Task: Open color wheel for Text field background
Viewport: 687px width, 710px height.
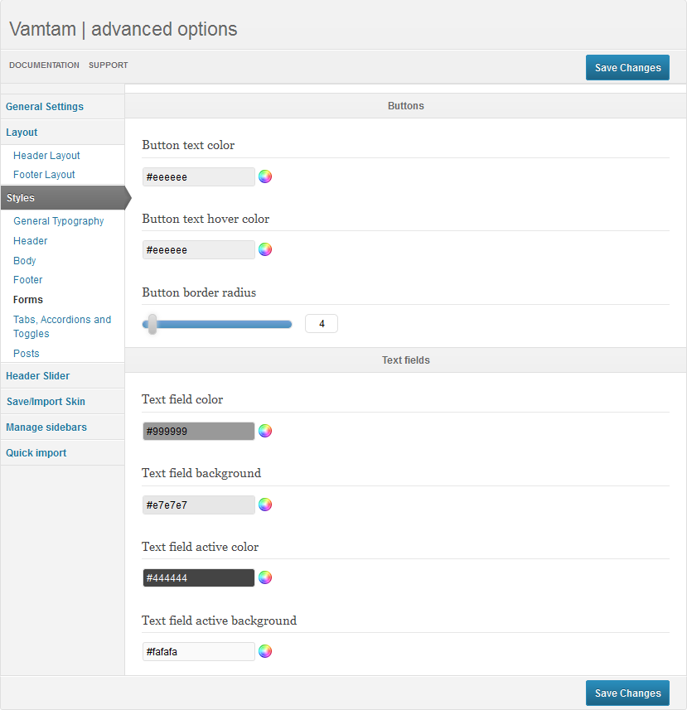Action: point(265,505)
